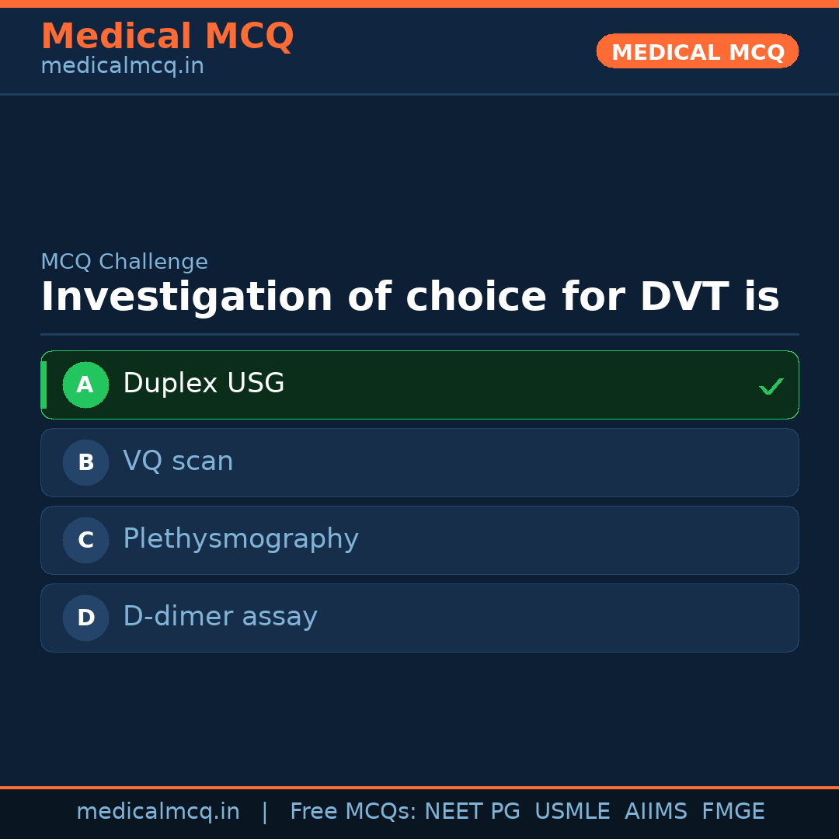Screen dimensions: 839x839
Task: Click the DVT investigation question heading
Action: (x=409, y=298)
